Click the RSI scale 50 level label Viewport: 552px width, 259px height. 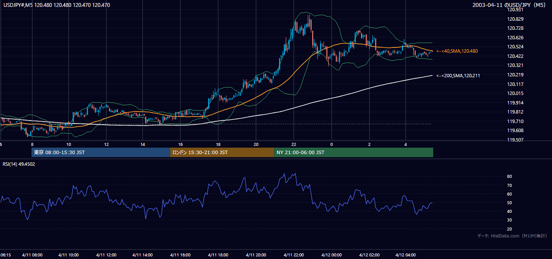[509, 202]
